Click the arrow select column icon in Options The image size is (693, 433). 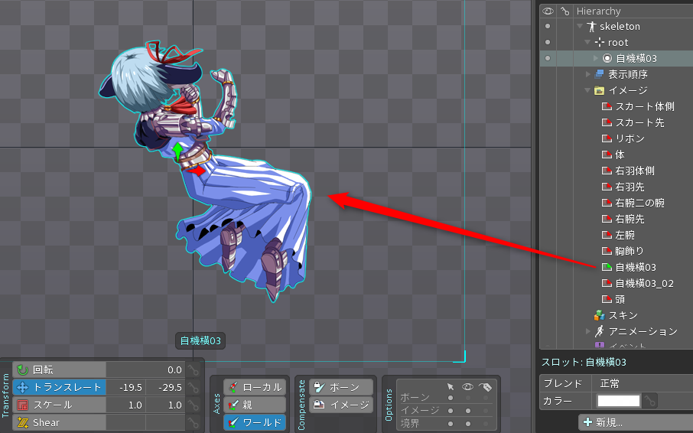click(x=451, y=386)
